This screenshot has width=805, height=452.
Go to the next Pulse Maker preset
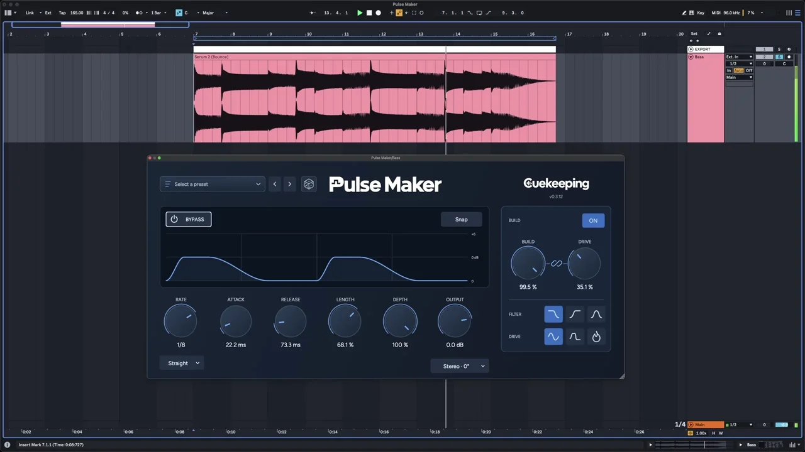[x=289, y=184]
